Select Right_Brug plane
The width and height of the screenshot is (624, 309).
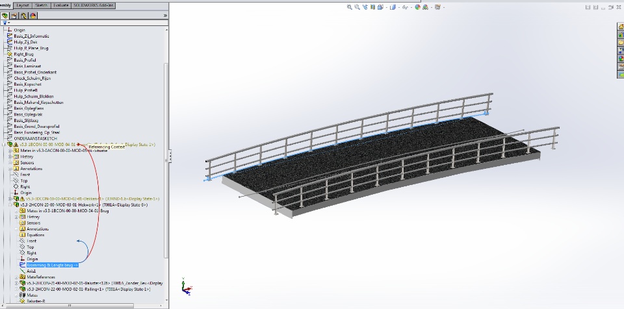coord(23,54)
